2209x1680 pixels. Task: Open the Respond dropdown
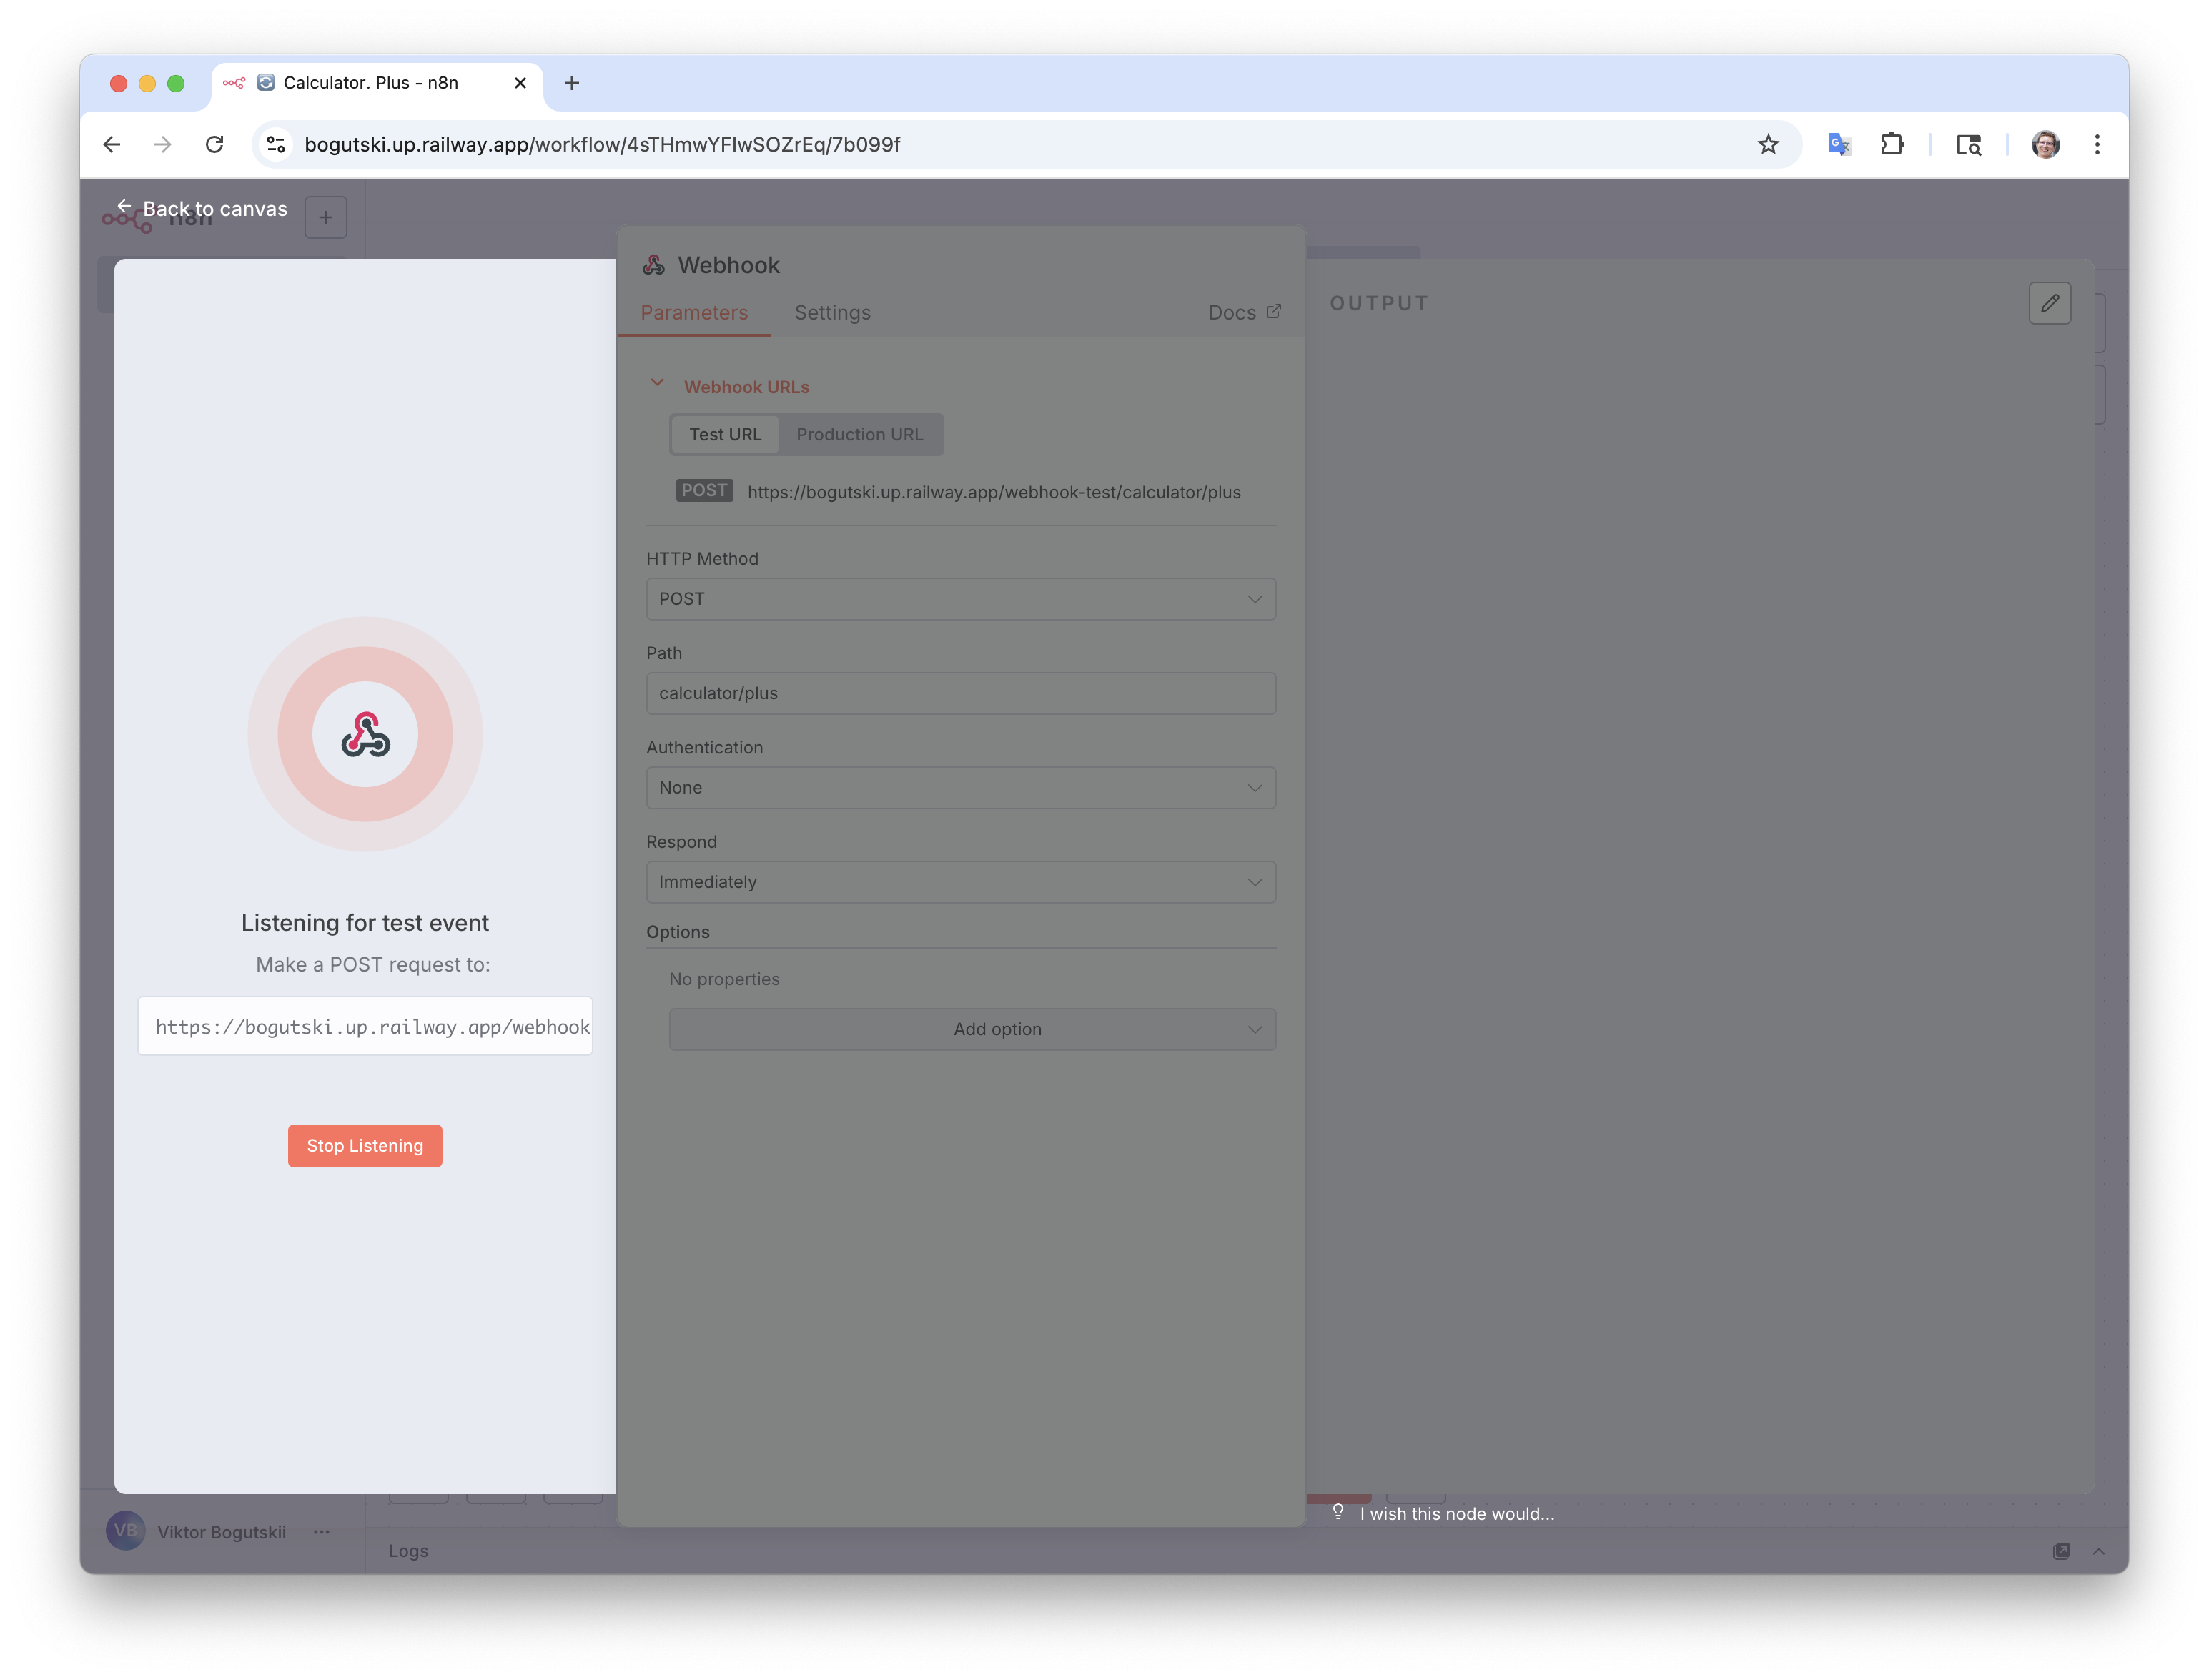tap(960, 882)
